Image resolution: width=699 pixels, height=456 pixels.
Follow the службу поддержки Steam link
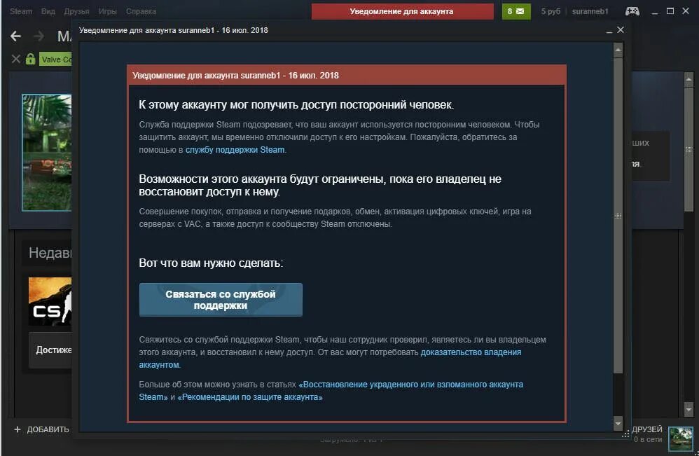tap(235, 150)
